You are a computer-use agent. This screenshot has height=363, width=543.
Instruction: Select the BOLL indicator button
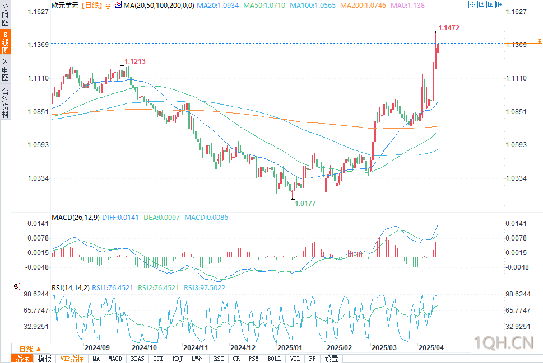pyautogui.click(x=274, y=359)
